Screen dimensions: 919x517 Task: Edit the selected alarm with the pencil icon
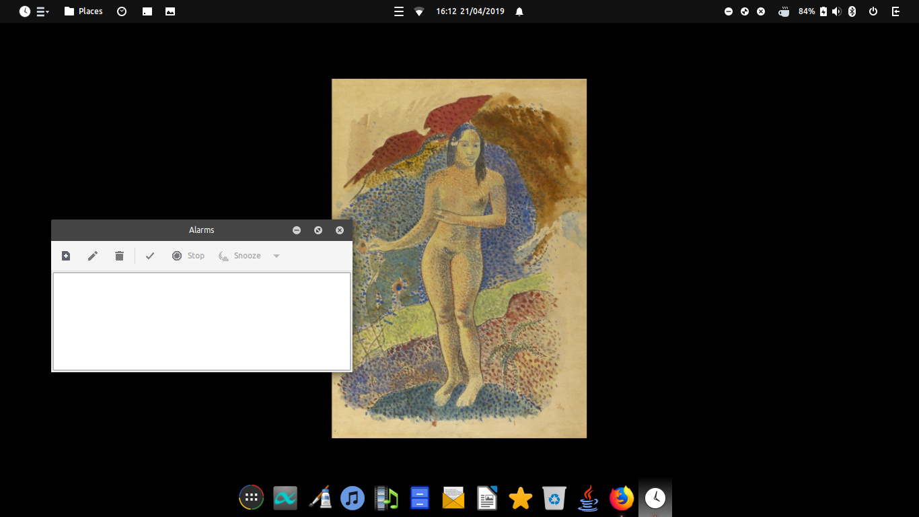[92, 256]
